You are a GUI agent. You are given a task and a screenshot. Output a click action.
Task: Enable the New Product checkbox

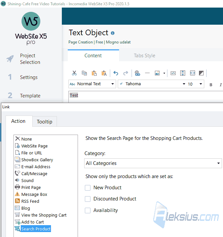(x=87, y=188)
